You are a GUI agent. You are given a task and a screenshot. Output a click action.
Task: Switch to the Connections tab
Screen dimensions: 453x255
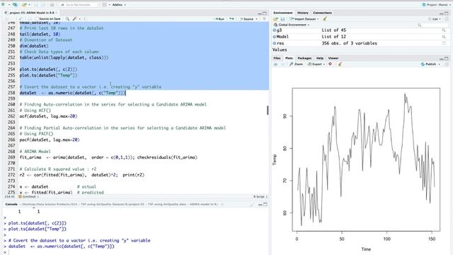pos(323,13)
